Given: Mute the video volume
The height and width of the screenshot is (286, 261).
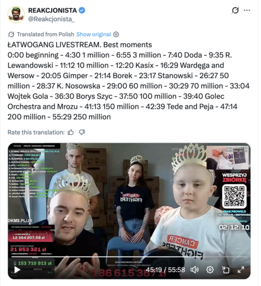Looking at the screenshot, I should point(194,269).
